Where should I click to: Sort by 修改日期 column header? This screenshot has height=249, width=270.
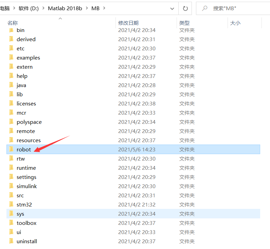click(128, 23)
